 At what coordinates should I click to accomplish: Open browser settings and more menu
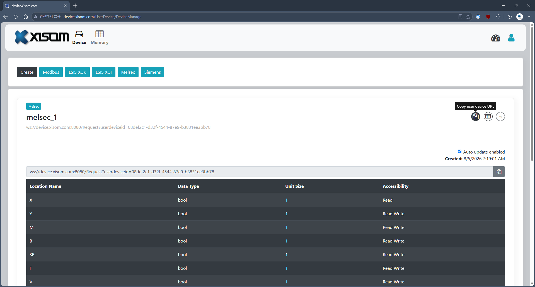click(x=530, y=17)
